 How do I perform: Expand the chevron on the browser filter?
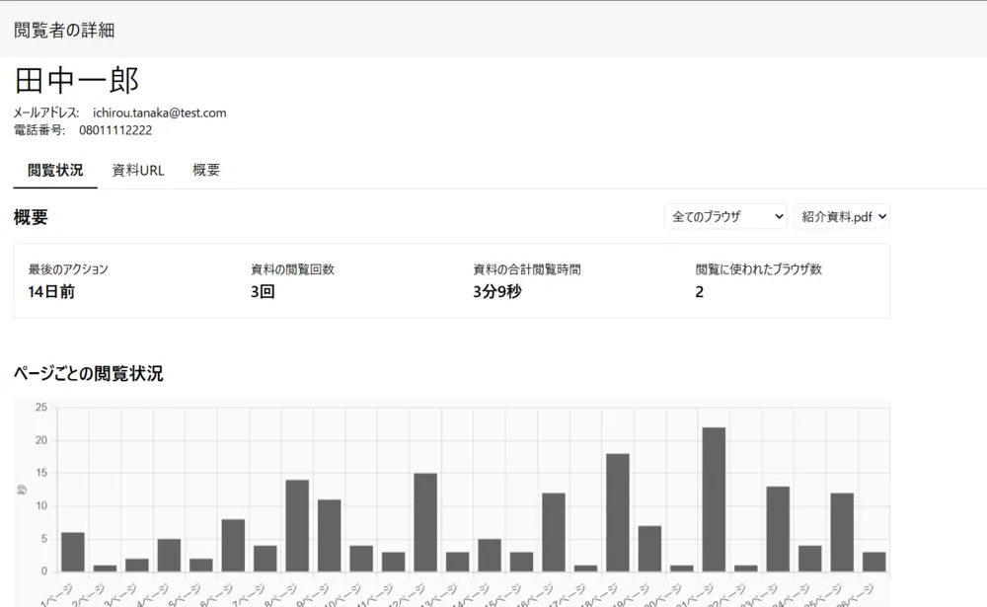(779, 216)
